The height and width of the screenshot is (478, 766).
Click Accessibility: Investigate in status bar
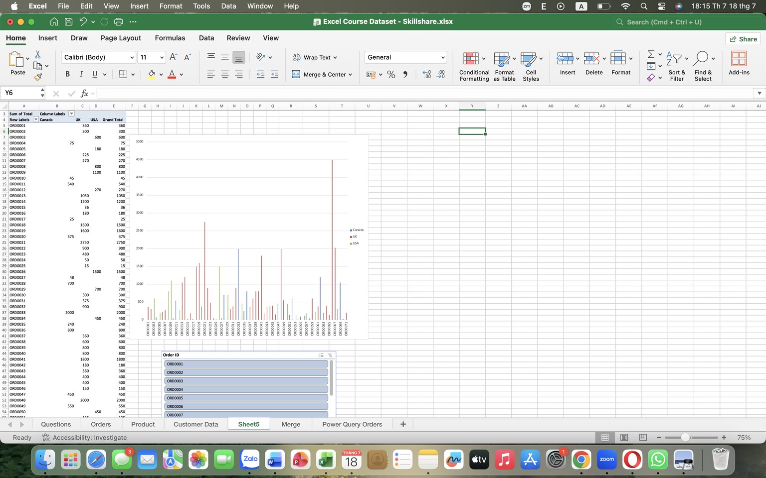84,438
